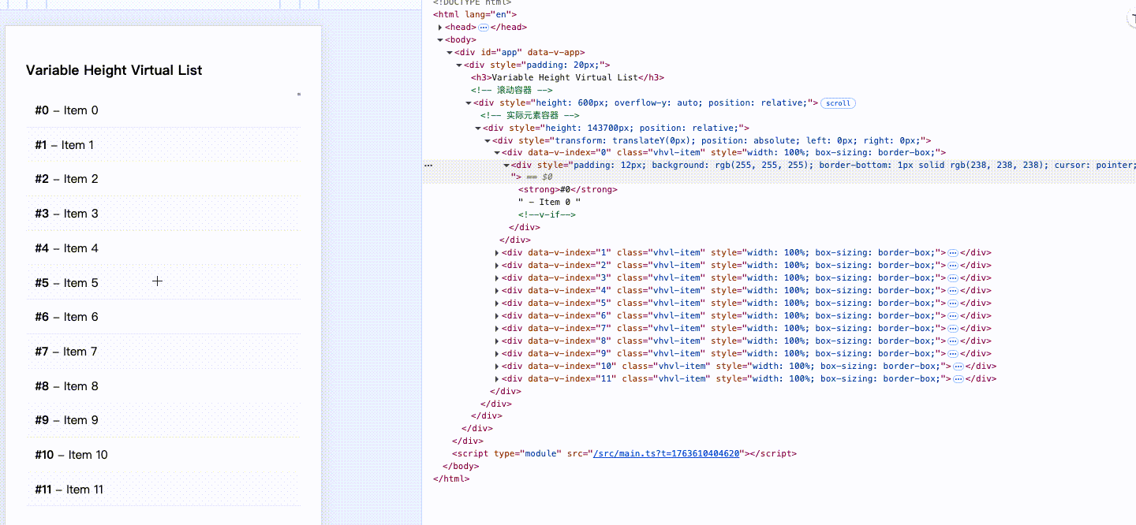Click list row "#6 – Item 6"
The image size is (1136, 525).
pyautogui.click(x=163, y=317)
